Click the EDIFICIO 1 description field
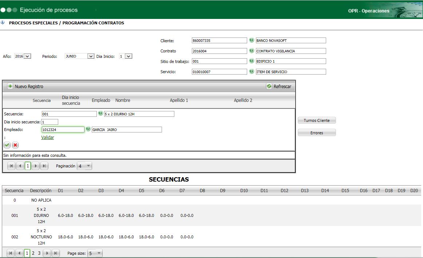Image resolution: width=423 pixels, height=258 pixels. click(x=291, y=61)
